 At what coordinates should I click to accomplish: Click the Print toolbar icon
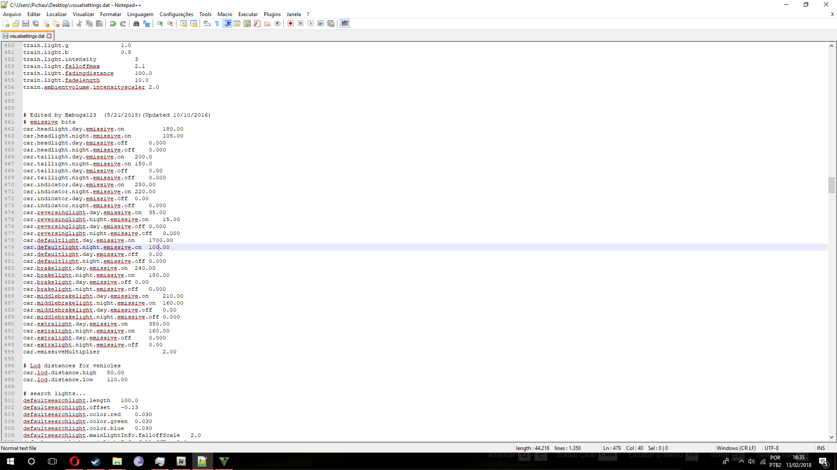pyautogui.click(x=66, y=23)
